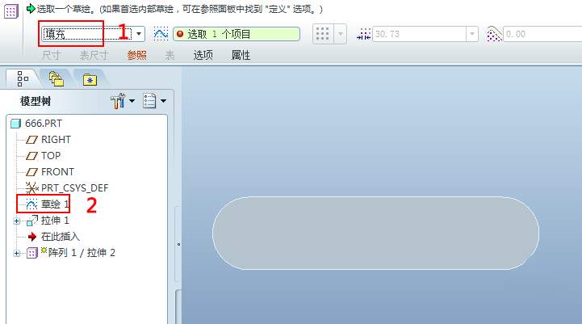Expand the 阵列 1 / 拉伸 2 node
The height and width of the screenshot is (324, 582).
pyautogui.click(x=16, y=254)
